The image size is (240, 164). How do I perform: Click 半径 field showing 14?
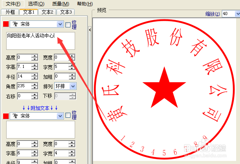click(24, 76)
